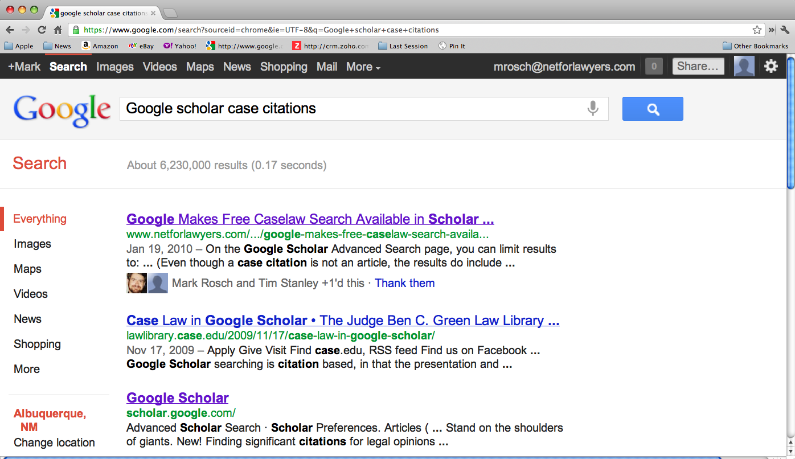Activate voice search microphone icon

(x=593, y=108)
